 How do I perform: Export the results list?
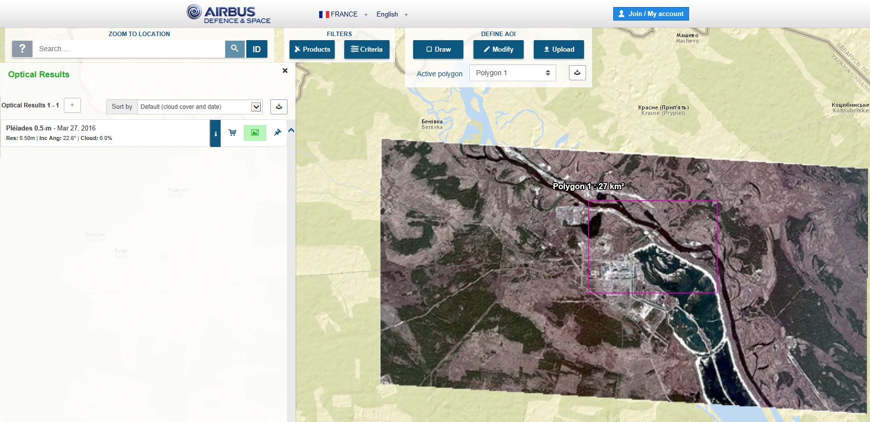pyautogui.click(x=279, y=106)
